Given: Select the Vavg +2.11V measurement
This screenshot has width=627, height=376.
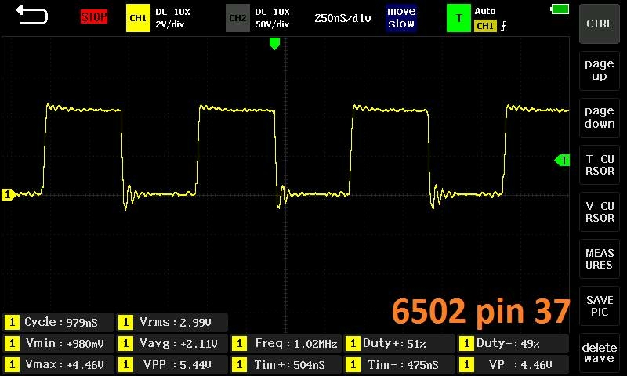Looking at the screenshot, I should [x=172, y=344].
